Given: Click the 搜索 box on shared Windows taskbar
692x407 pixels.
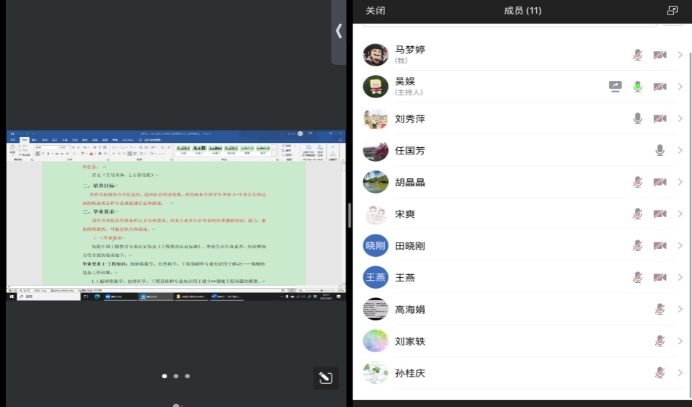Looking at the screenshot, I should pyautogui.click(x=48, y=297).
